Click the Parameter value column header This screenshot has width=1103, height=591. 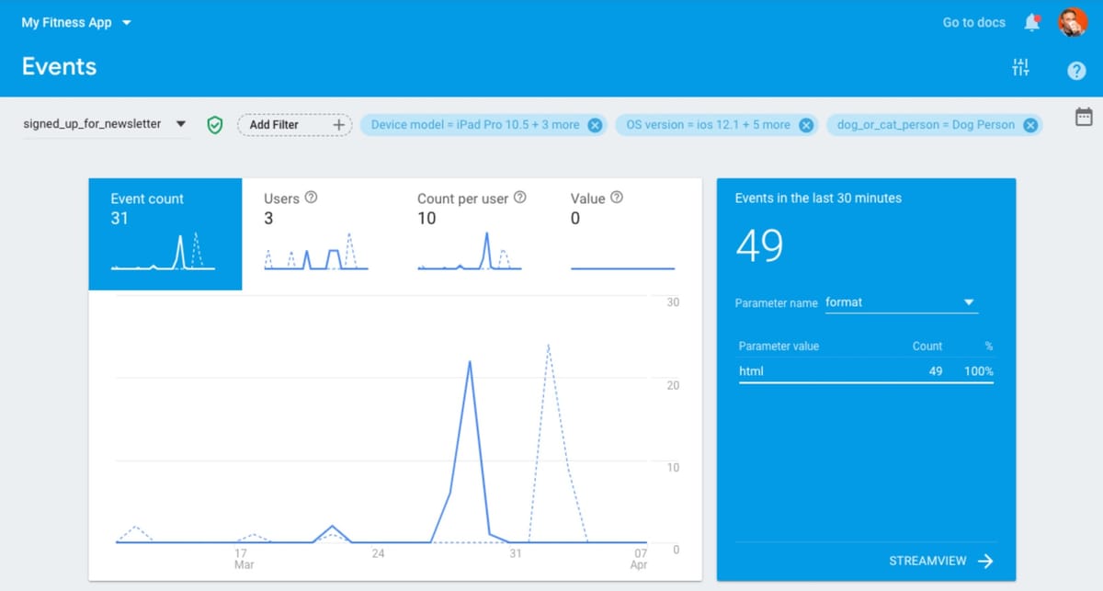(779, 347)
